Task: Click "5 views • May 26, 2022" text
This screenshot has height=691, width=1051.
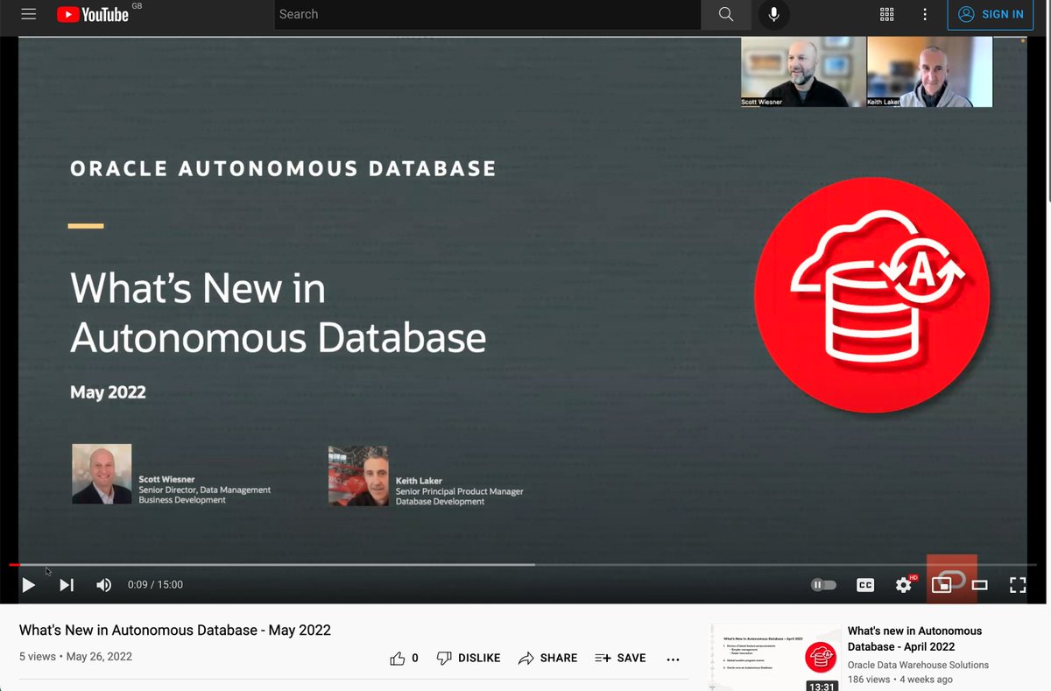Action: click(x=75, y=657)
